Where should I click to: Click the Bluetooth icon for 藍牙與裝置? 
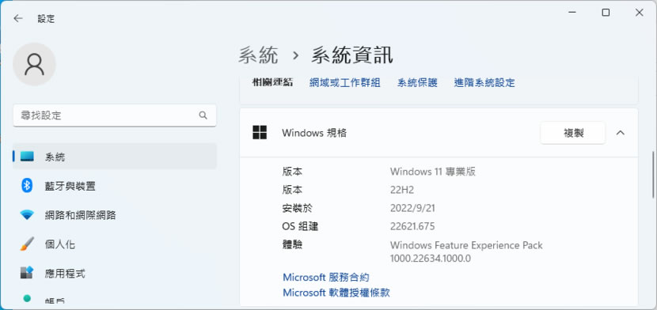point(27,185)
